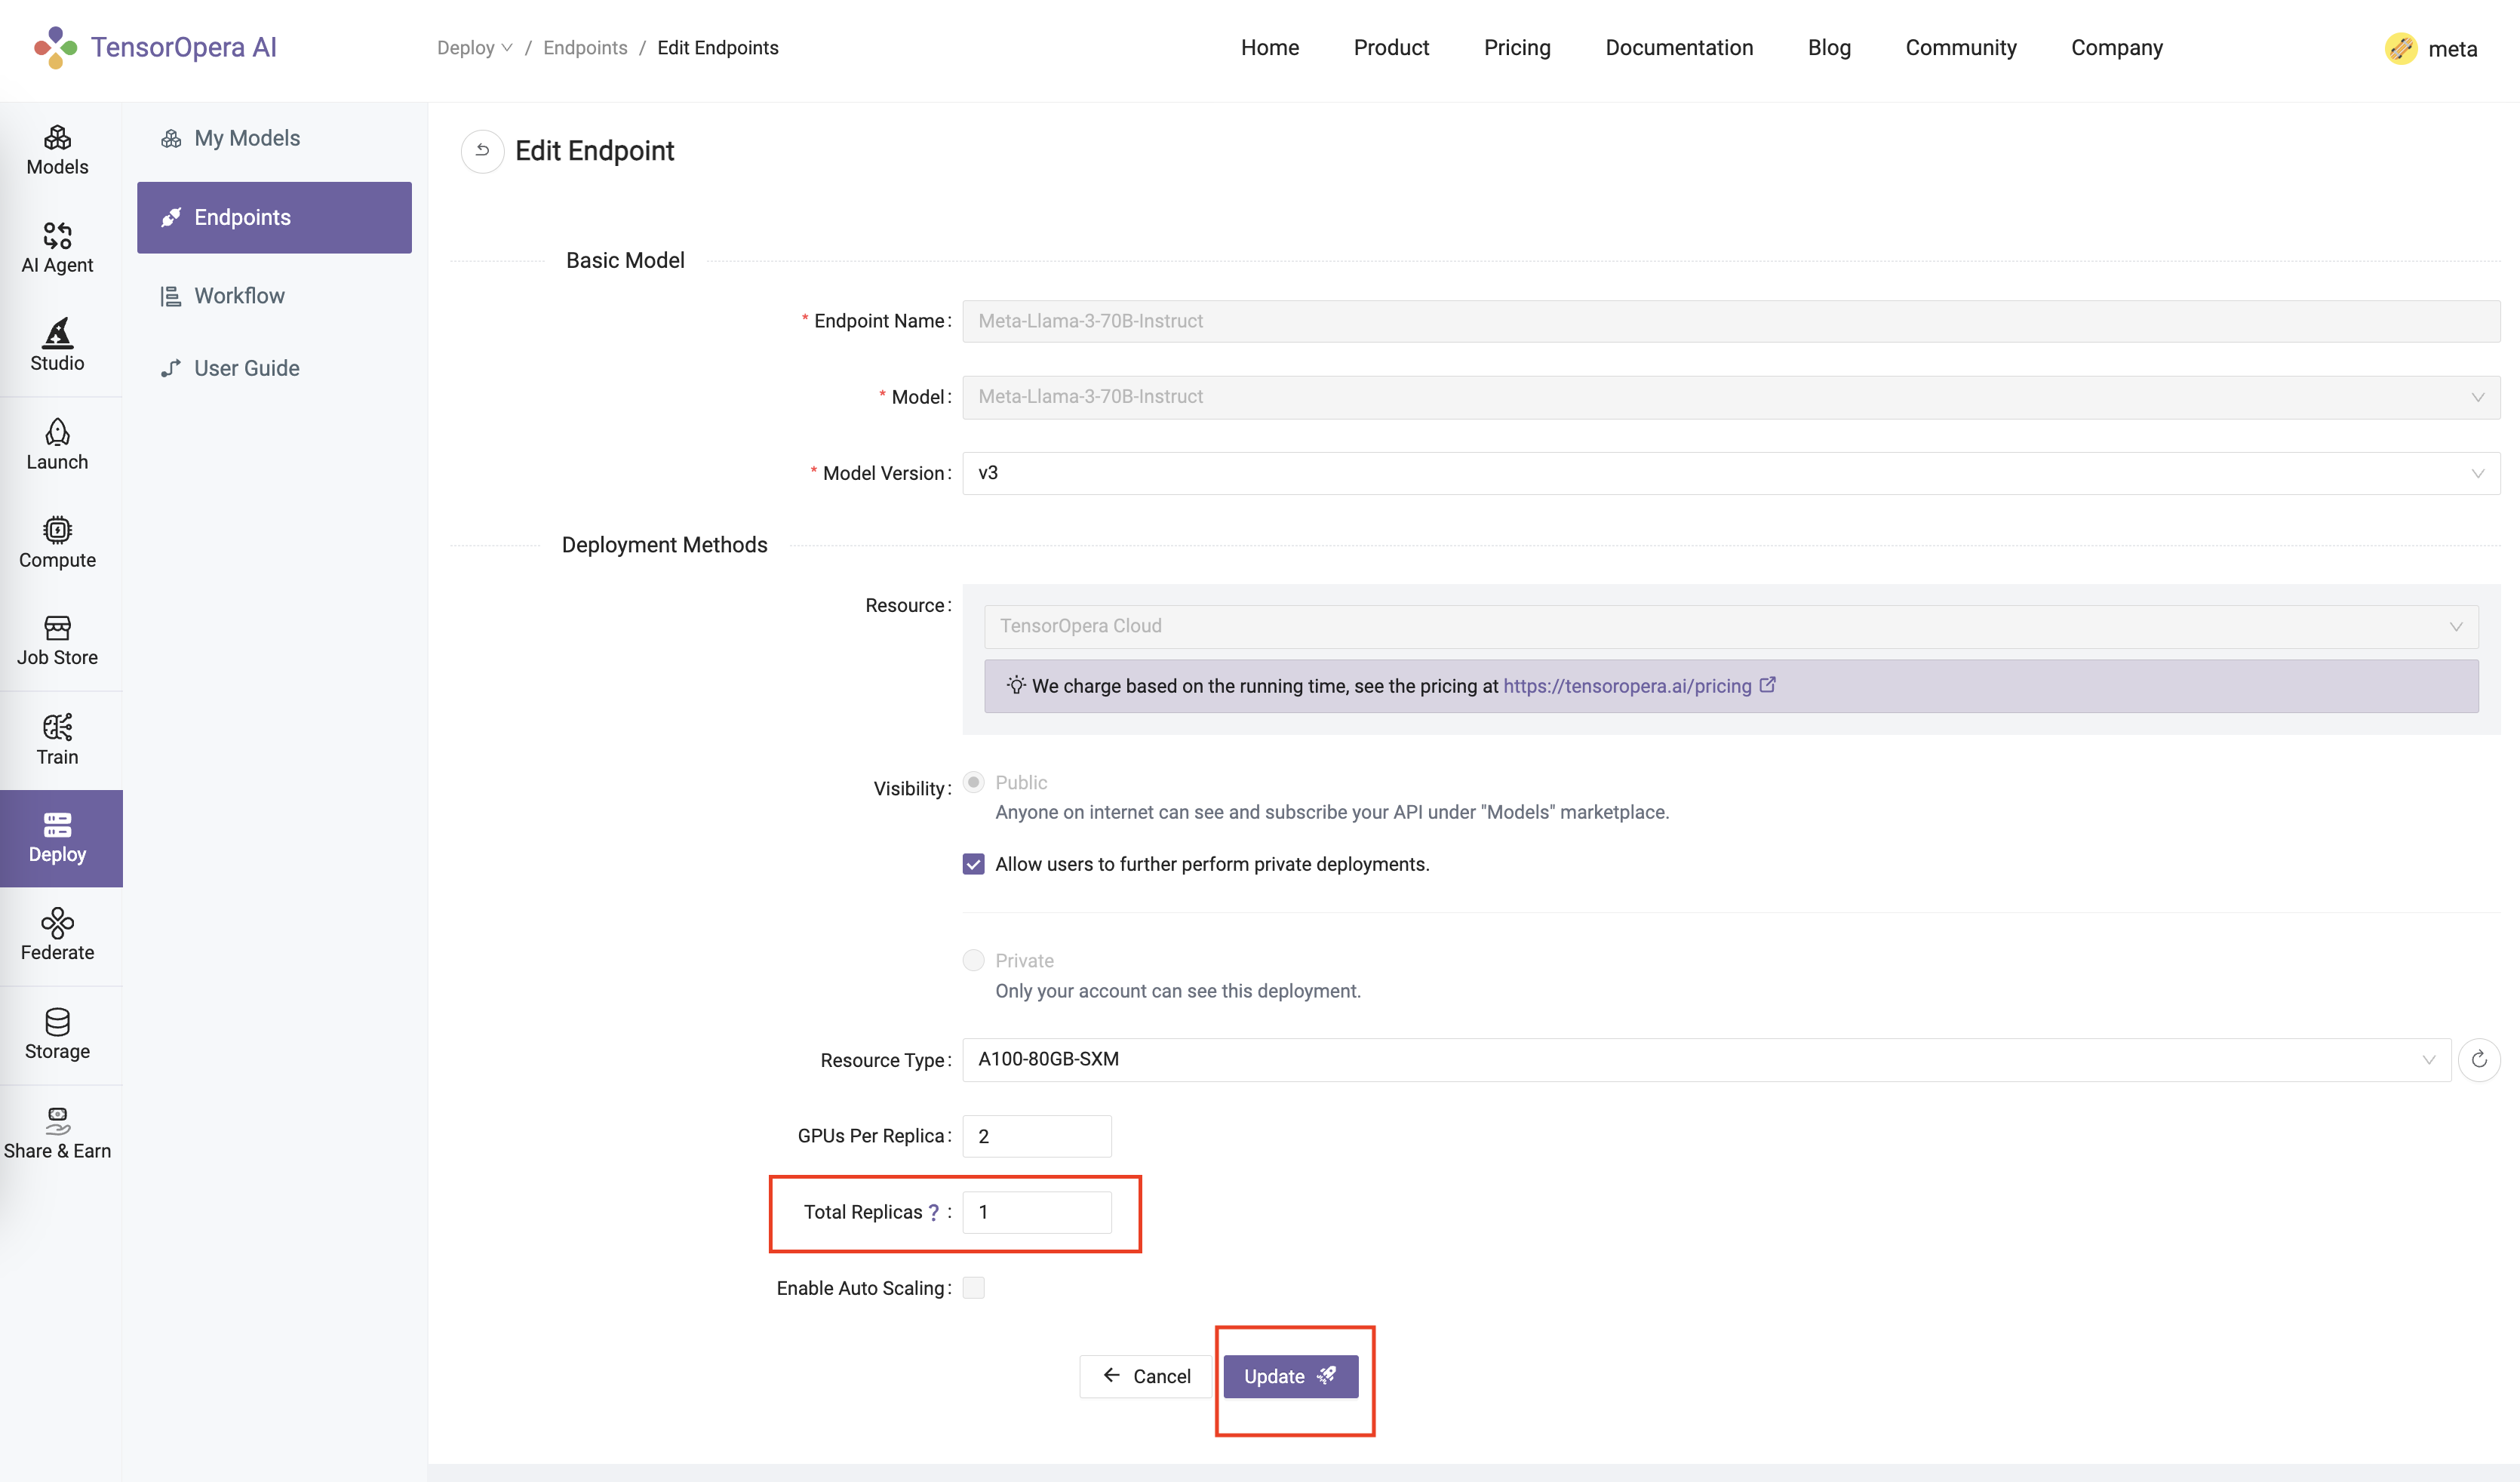2520x1482 pixels.
Task: Enable the Auto Scaling checkbox
Action: pyautogui.click(x=973, y=1288)
